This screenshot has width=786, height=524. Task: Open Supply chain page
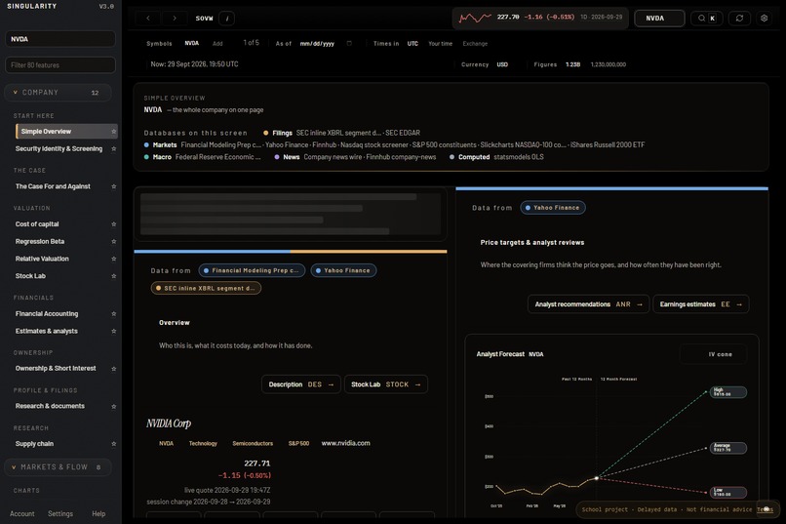(x=34, y=444)
